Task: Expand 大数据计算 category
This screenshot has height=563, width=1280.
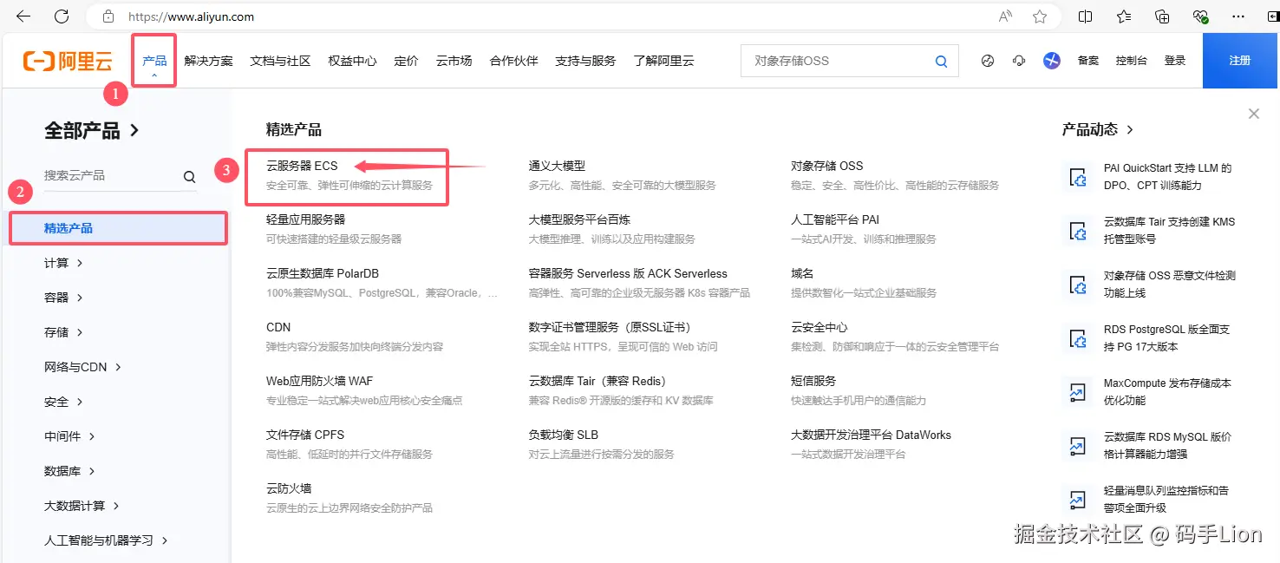Action: point(82,506)
